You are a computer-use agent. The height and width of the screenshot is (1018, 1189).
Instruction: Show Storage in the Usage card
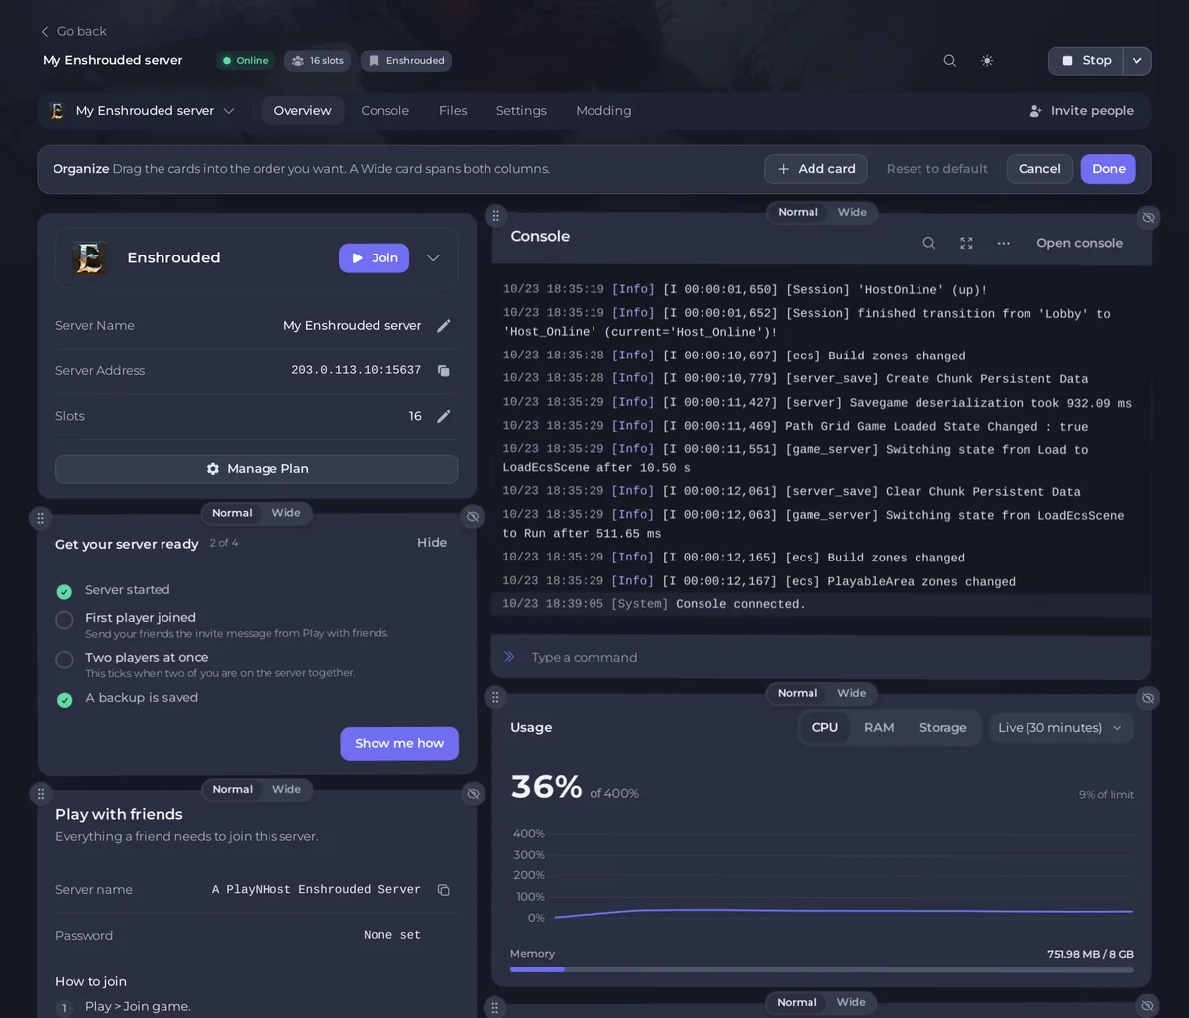click(942, 728)
